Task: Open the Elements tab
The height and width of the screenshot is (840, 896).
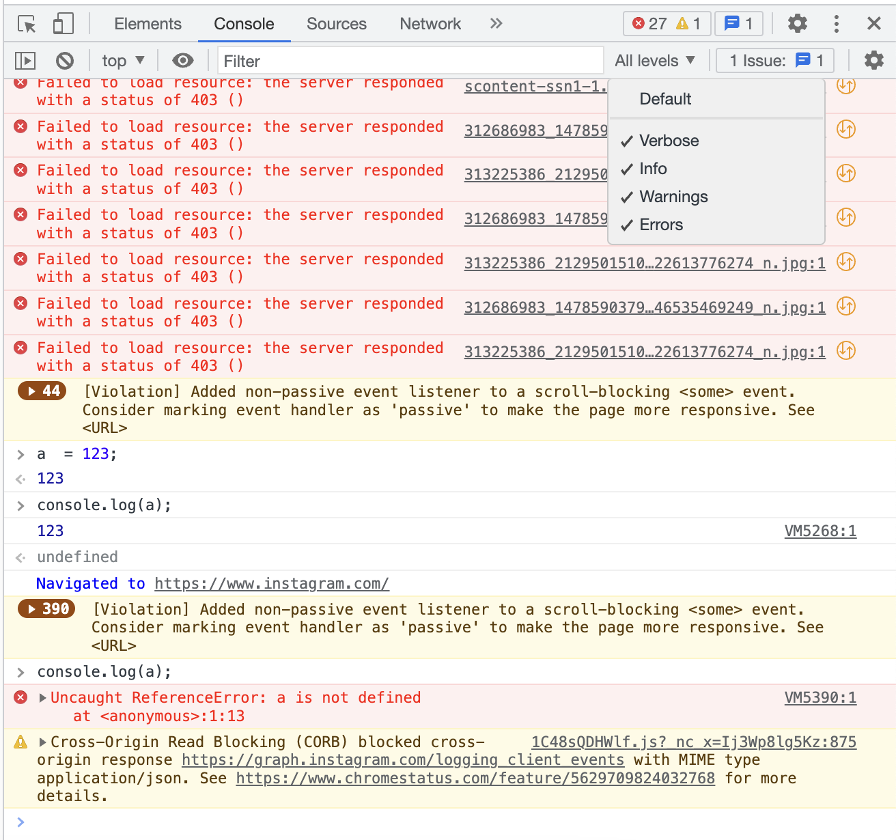Action: point(148,24)
